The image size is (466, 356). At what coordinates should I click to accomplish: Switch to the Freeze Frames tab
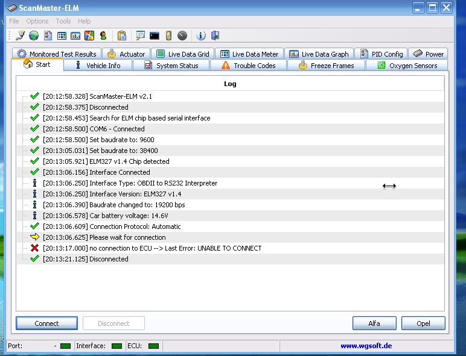click(327, 65)
